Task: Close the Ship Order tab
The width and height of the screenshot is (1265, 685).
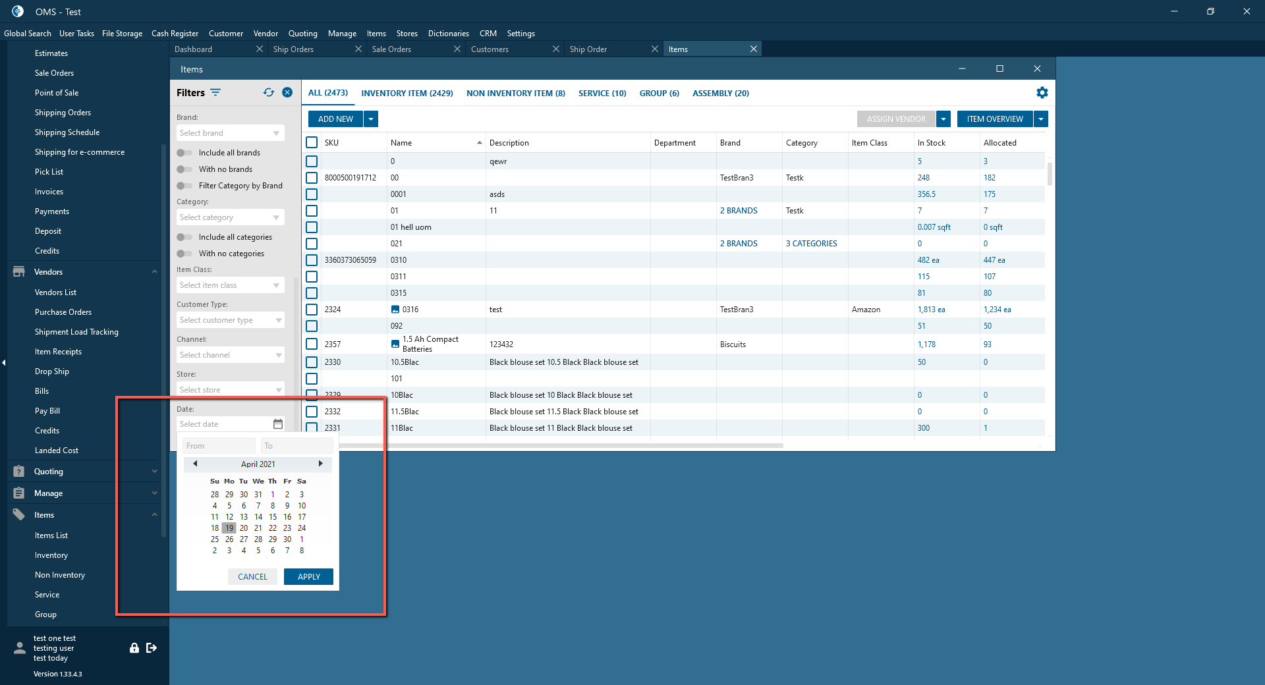Action: pyautogui.click(x=655, y=49)
